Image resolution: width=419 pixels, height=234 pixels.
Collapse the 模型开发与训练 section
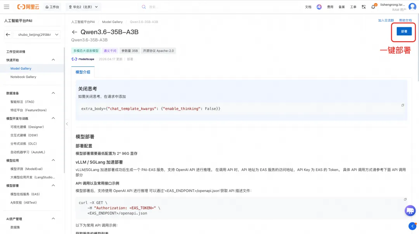(x=53, y=118)
